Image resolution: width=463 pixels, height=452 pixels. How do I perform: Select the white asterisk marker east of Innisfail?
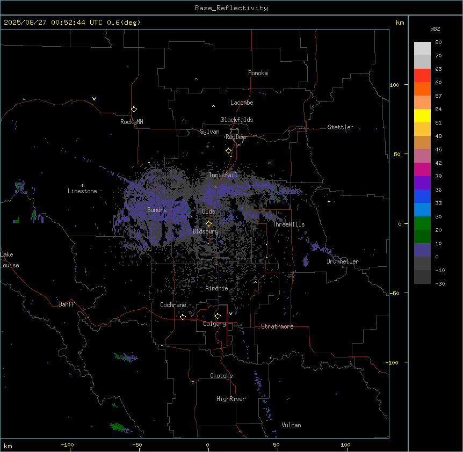(270, 163)
